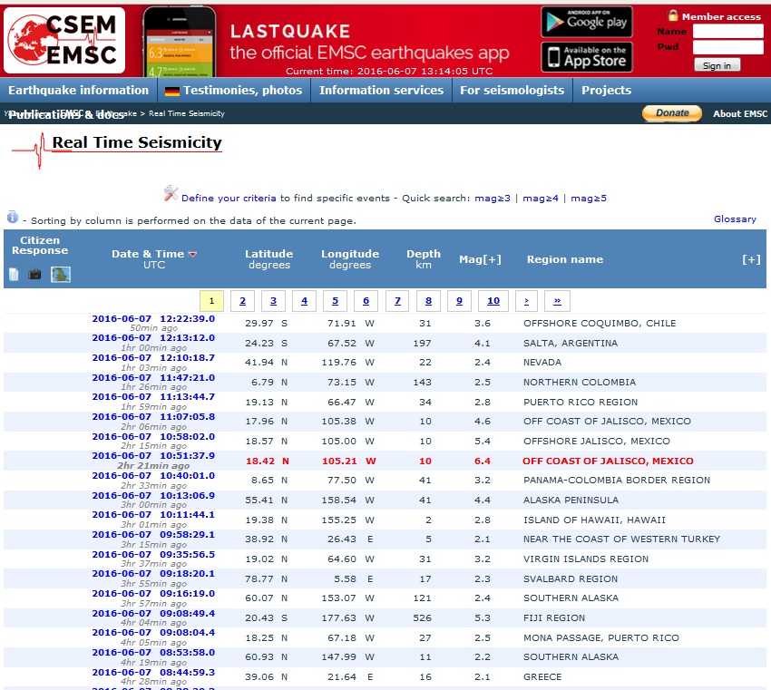Open the Earthquake information menu
771x690 pixels.
[78, 91]
